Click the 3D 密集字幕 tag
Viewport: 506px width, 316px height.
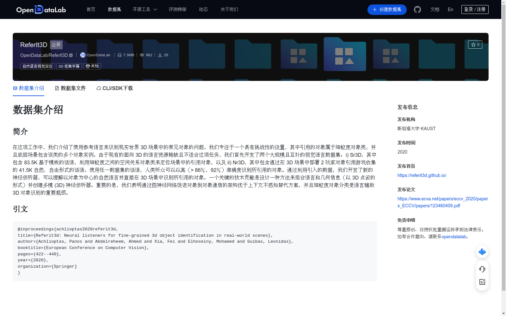(69, 66)
